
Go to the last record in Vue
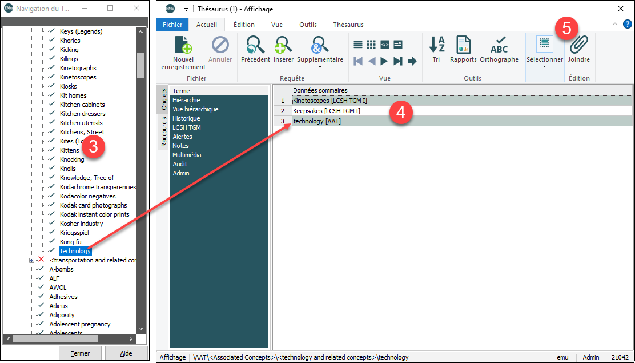(397, 61)
